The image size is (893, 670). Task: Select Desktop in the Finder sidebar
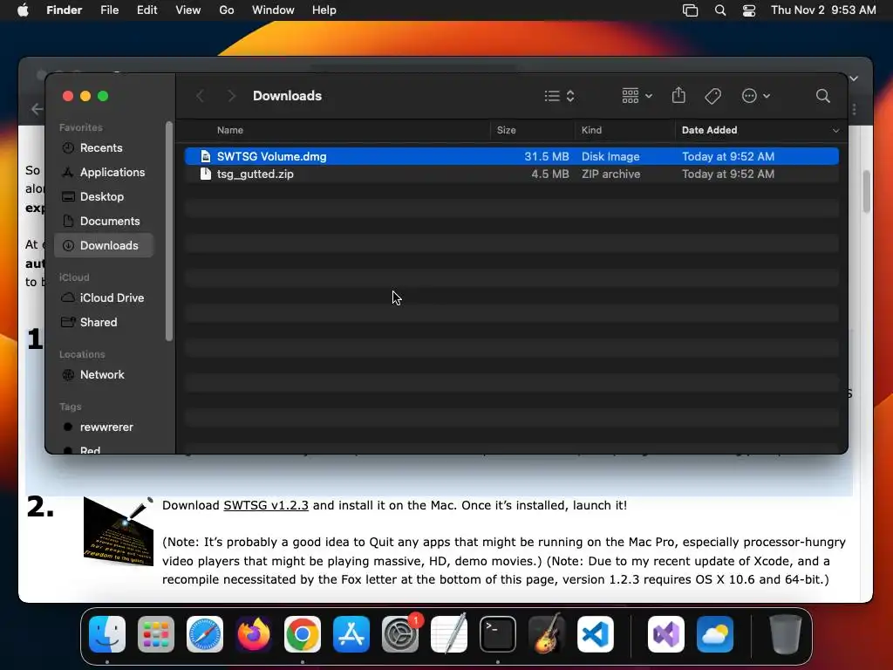(104, 196)
